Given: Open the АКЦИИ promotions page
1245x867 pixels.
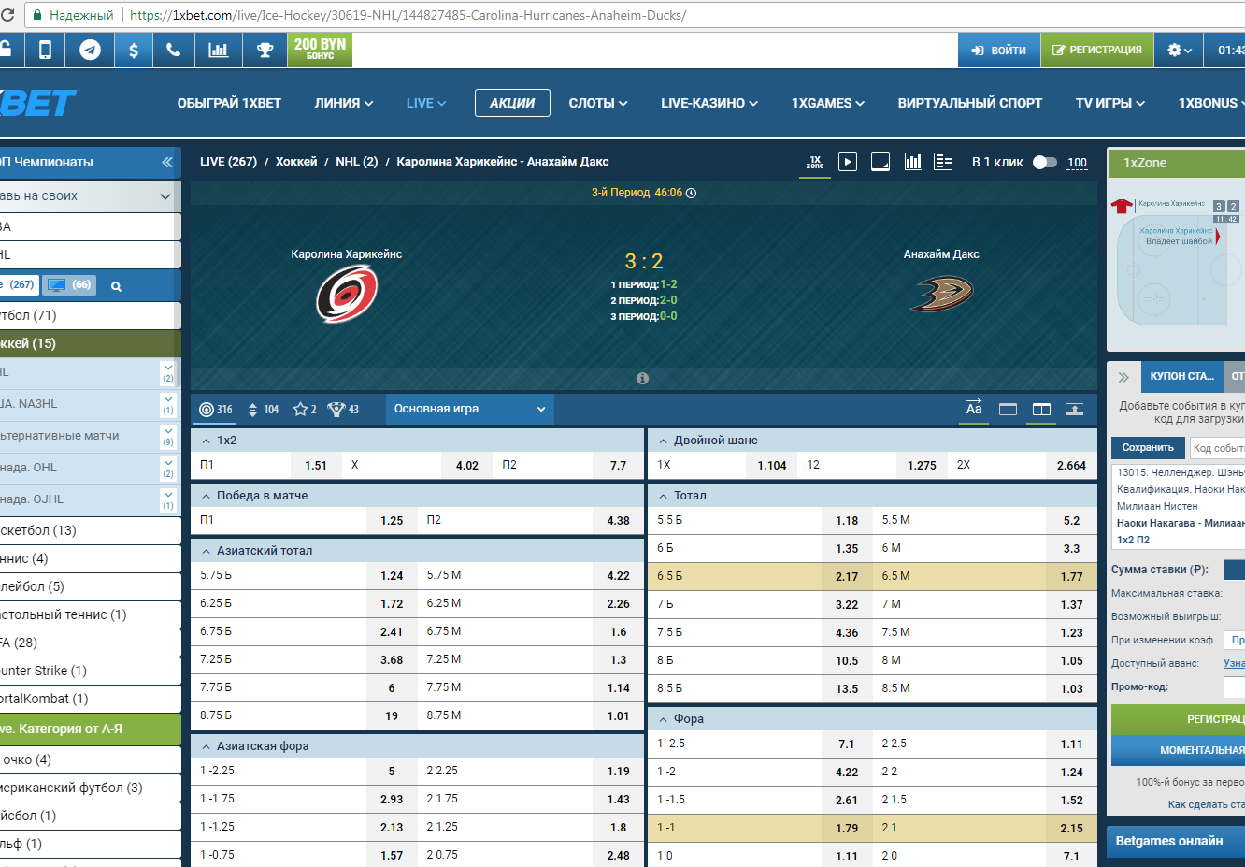Looking at the screenshot, I should (512, 103).
